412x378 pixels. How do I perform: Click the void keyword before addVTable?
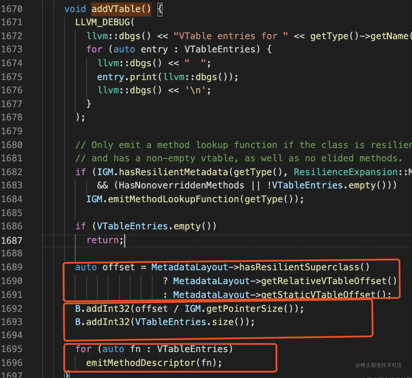(x=75, y=9)
